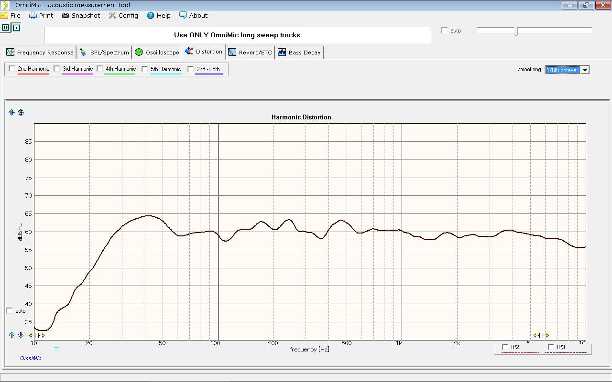Click the top level slider thumb
Image resolution: width=612 pixels, height=382 pixels.
click(516, 32)
